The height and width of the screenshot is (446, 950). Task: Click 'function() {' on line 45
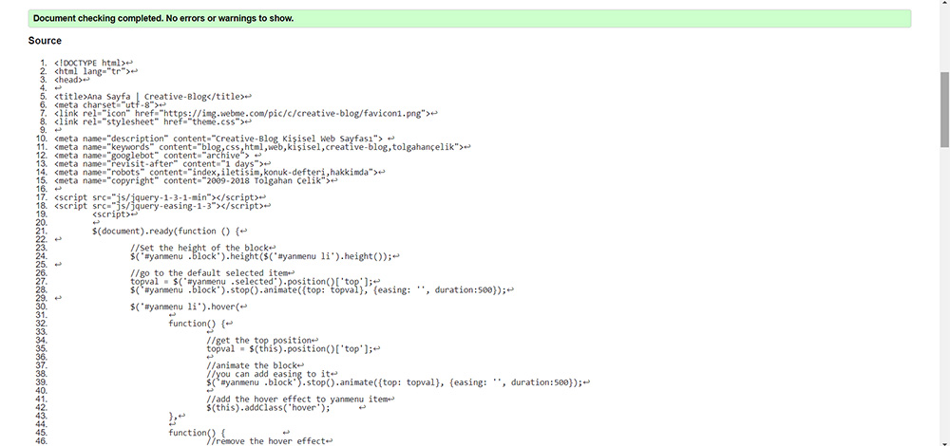coord(197,434)
